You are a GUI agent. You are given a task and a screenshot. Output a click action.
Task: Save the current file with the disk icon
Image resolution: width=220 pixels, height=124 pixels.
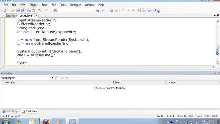(x=18, y=10)
